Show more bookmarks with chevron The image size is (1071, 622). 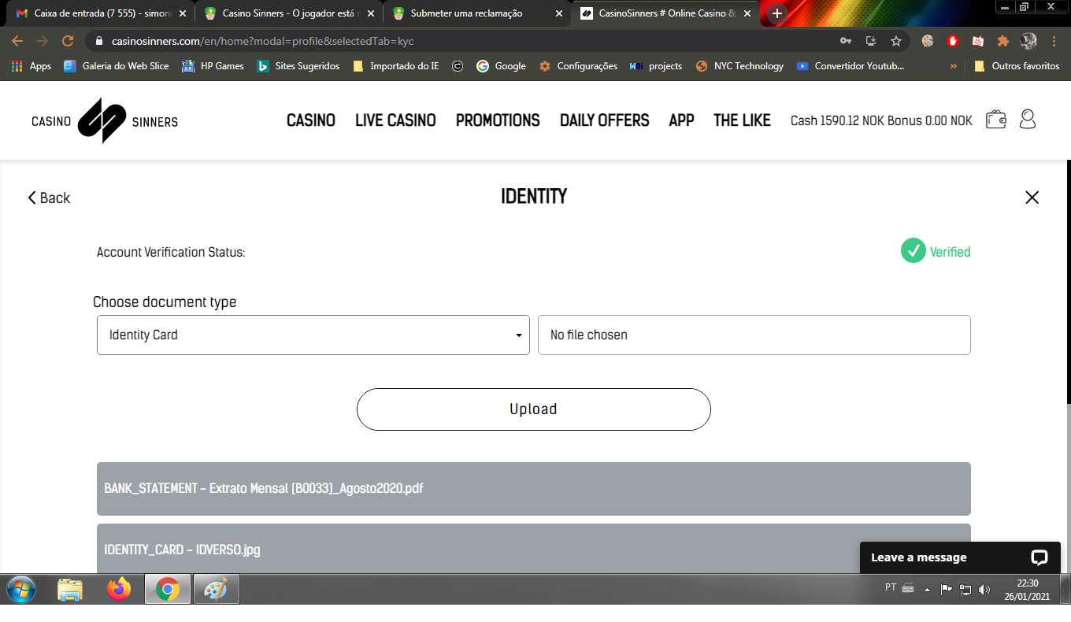click(x=954, y=66)
